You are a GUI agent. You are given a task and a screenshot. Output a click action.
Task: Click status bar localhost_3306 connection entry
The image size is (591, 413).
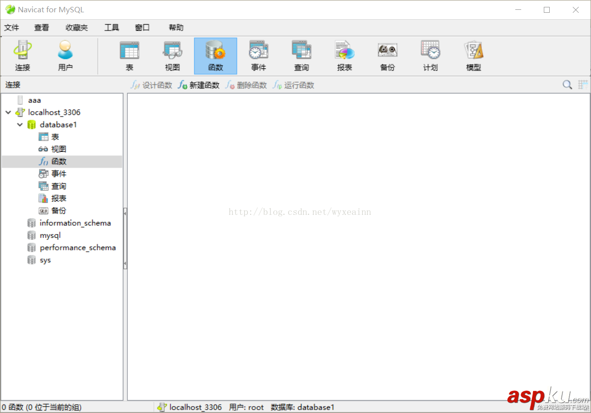pos(190,407)
